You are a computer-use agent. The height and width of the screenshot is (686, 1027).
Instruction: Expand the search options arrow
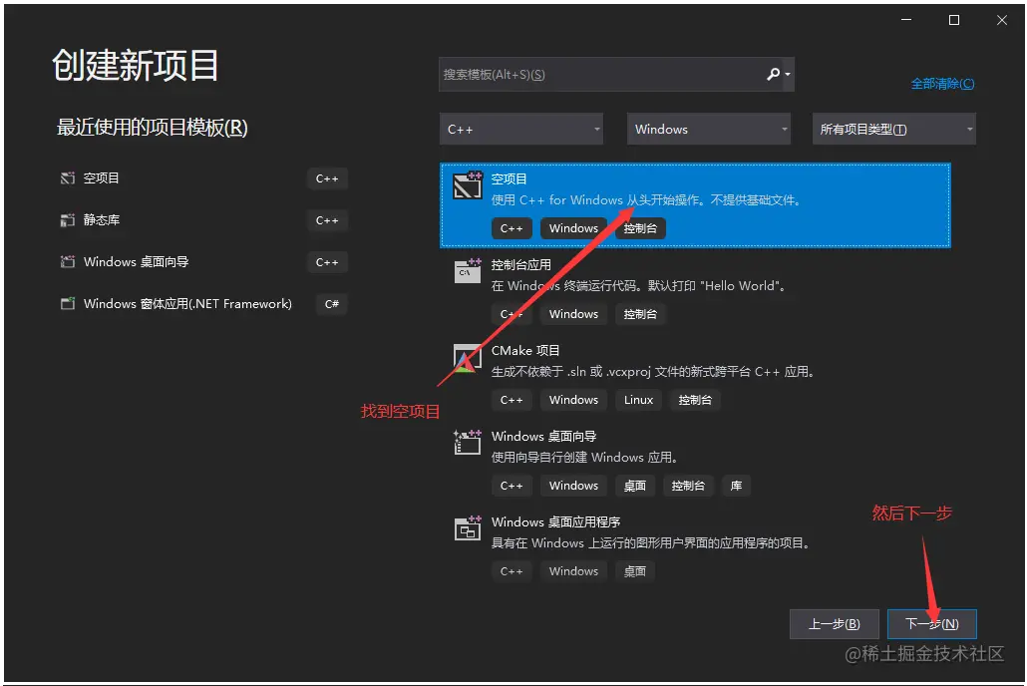tap(788, 75)
